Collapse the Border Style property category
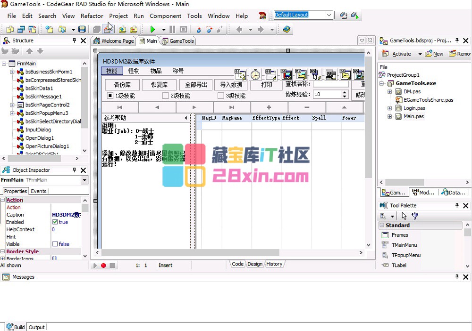472x331 pixels. 2,251
